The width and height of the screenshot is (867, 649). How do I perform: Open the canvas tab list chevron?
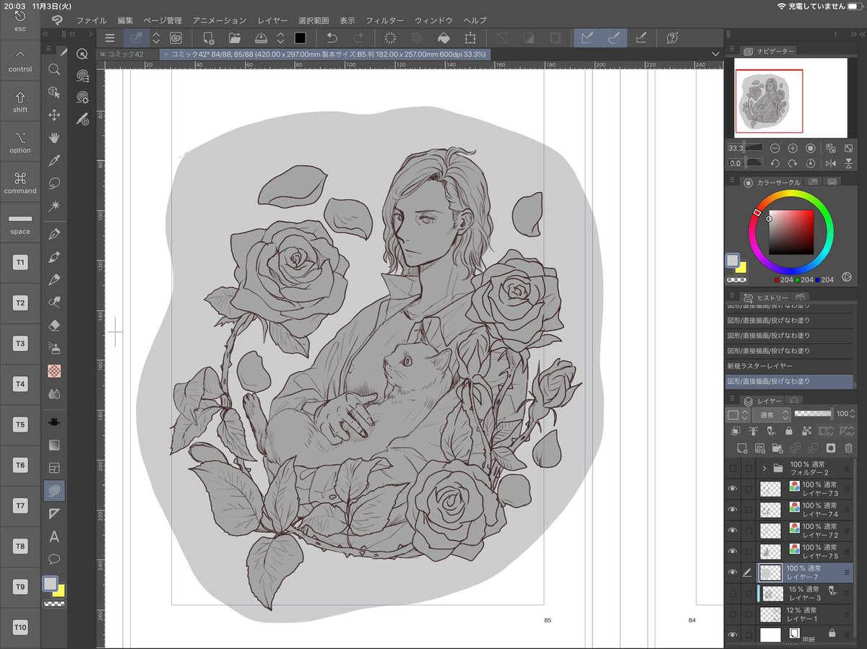[x=715, y=54]
